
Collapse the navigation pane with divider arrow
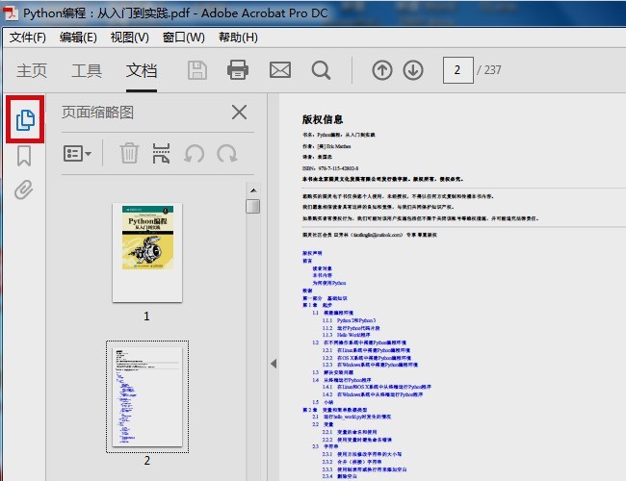[273, 363]
